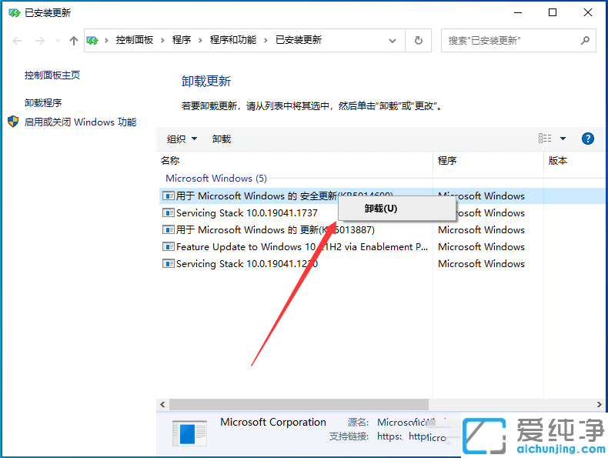Viewport: 608px width, 458px height.
Task: Choose 卸载(U) from context menu
Action: (x=396, y=209)
